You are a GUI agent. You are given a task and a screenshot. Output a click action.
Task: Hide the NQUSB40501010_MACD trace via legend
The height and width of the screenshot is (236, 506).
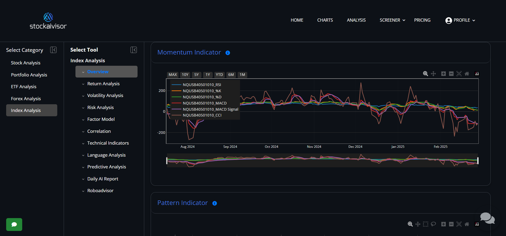pos(204,103)
